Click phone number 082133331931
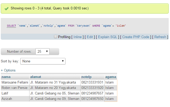The image size is (170, 107). click(x=92, y=82)
